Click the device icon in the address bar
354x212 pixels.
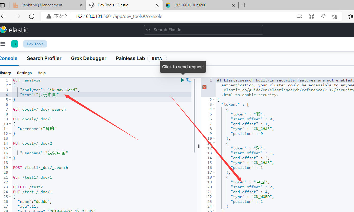[x=300, y=16]
